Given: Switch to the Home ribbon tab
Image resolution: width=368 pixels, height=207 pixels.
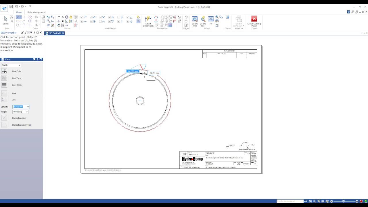Looking at the screenshot, I should 19,12.
